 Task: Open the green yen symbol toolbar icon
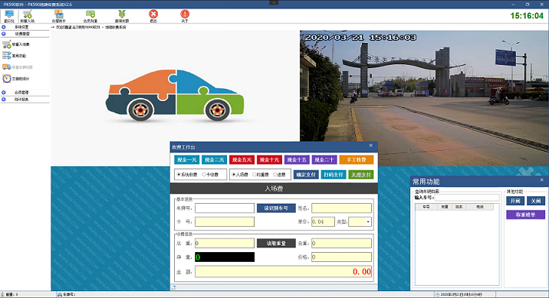(x=121, y=14)
